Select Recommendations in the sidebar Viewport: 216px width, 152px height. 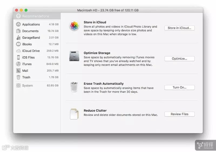point(37,16)
